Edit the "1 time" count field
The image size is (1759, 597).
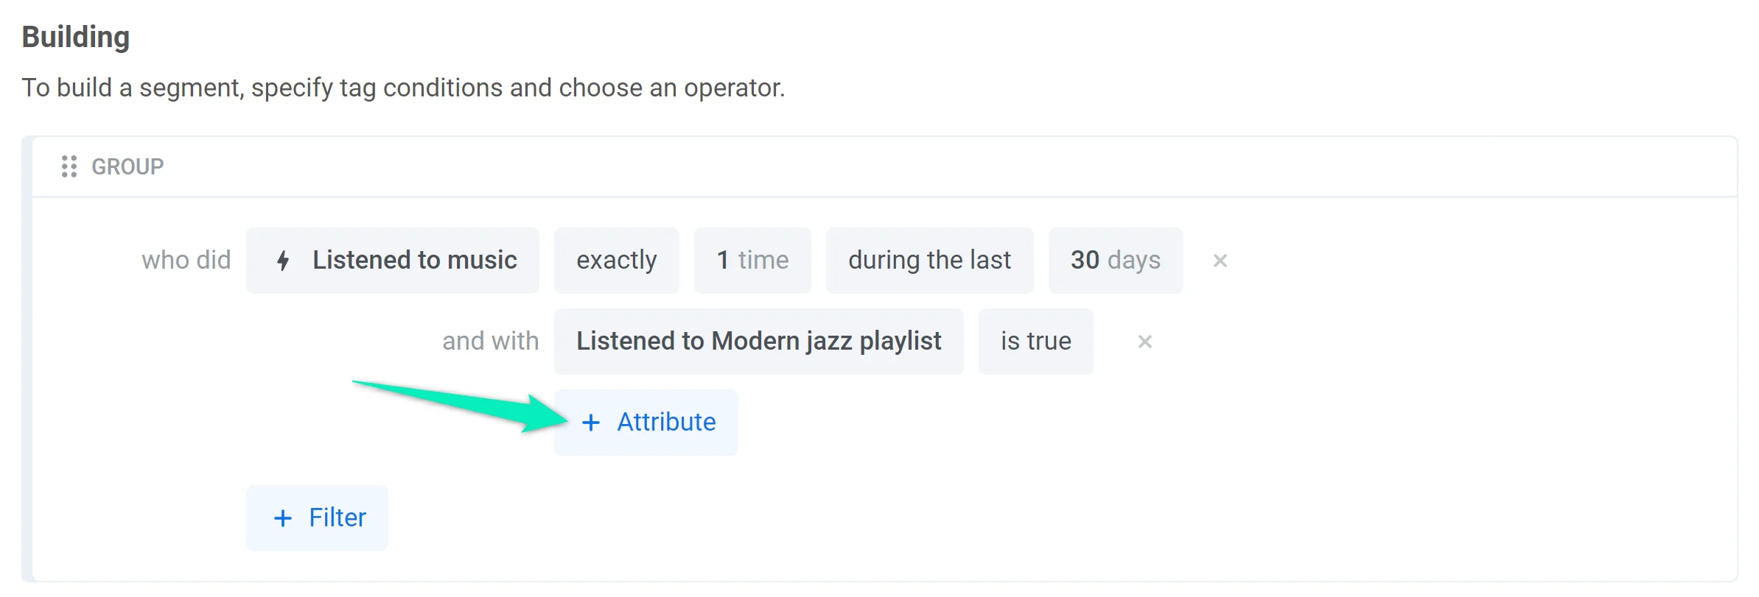pyautogui.click(x=752, y=261)
